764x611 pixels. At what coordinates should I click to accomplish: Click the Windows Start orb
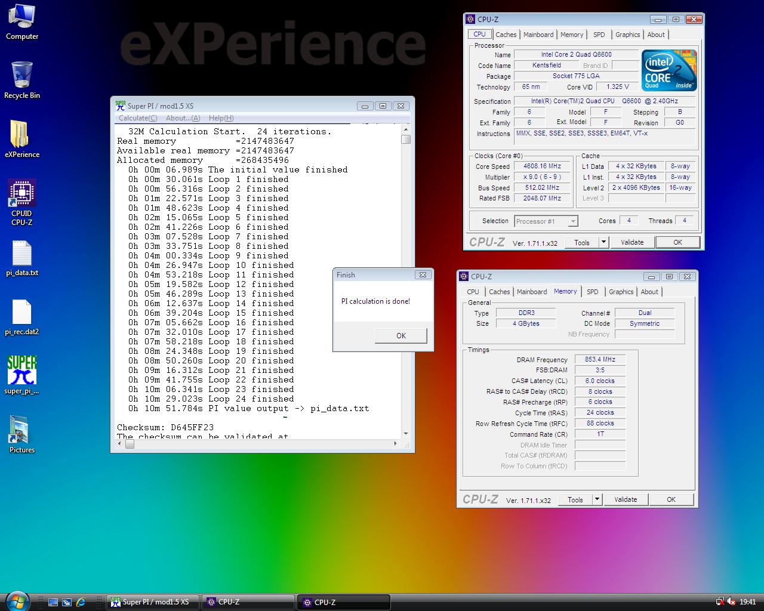(16, 601)
